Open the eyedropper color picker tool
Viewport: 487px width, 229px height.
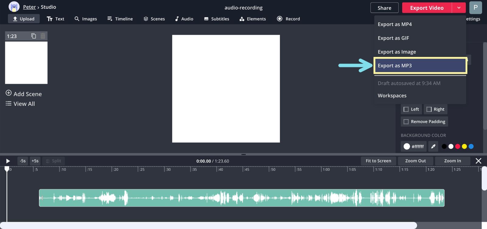(433, 147)
